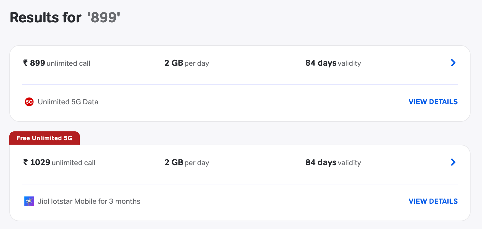Viewport: 482px width, 229px height.
Task: Click the rupee symbol before 899
Action: (x=26, y=63)
